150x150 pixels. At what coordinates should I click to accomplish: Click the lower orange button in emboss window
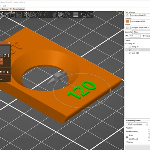(x=1, y=63)
